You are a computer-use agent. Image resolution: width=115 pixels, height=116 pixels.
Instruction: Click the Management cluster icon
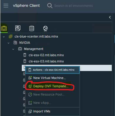[20, 49]
